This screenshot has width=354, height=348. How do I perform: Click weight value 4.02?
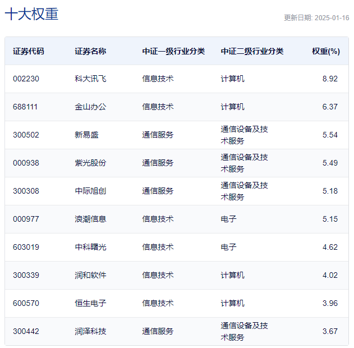point(330,275)
